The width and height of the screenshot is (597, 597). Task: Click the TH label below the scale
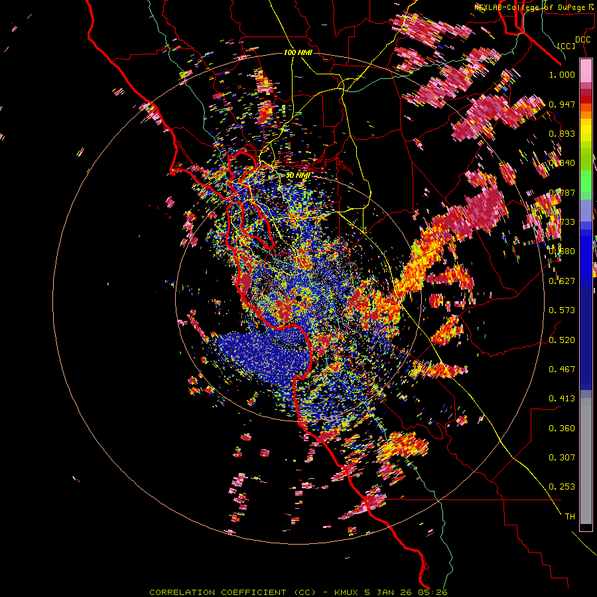pos(570,516)
